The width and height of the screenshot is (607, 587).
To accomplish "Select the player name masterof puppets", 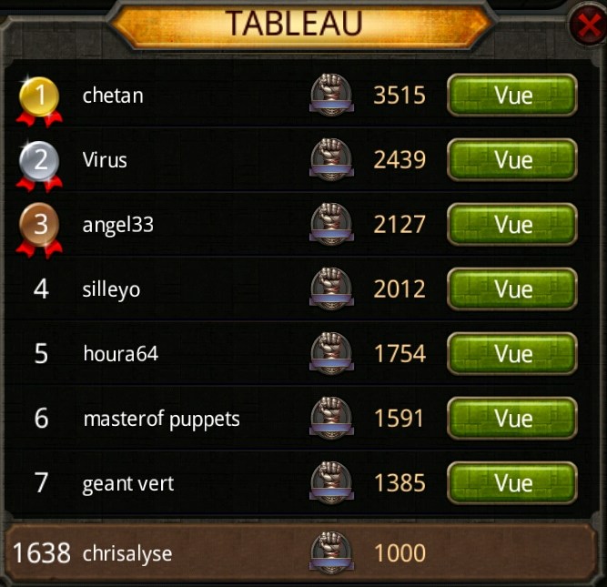I will click(x=161, y=420).
